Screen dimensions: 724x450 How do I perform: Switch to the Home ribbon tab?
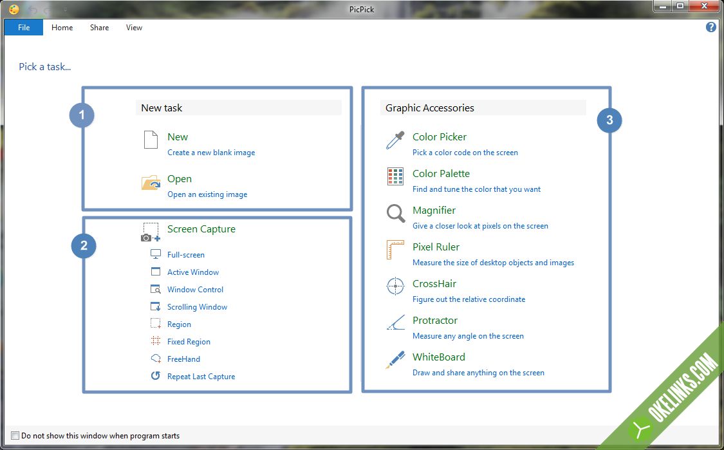(62, 27)
